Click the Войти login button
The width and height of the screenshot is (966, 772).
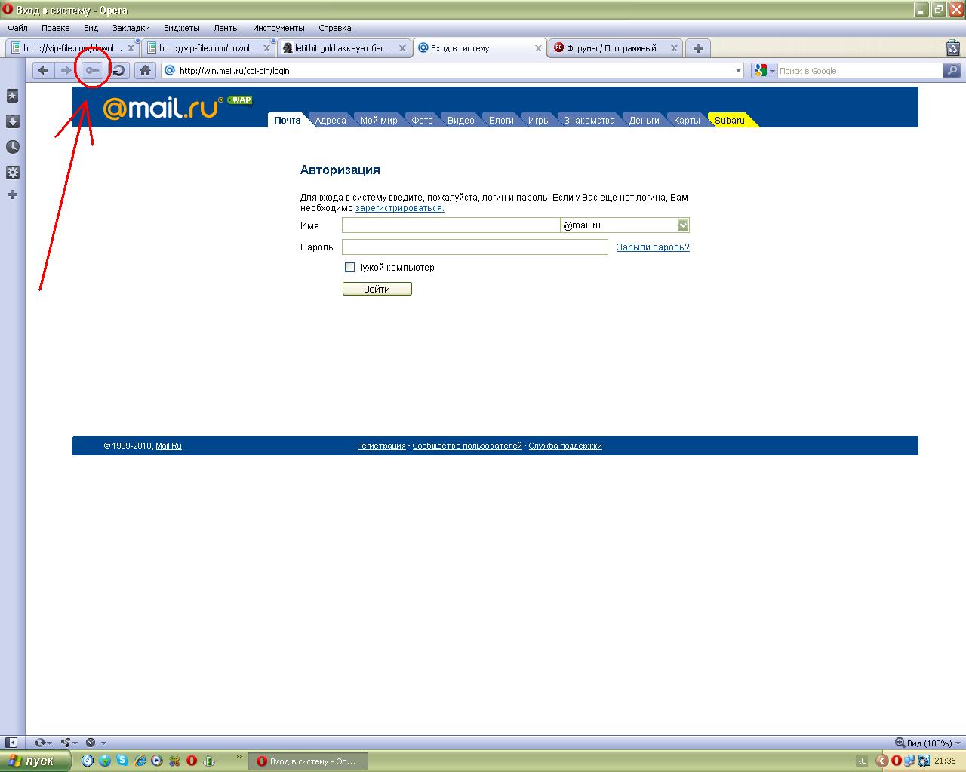[x=377, y=289]
